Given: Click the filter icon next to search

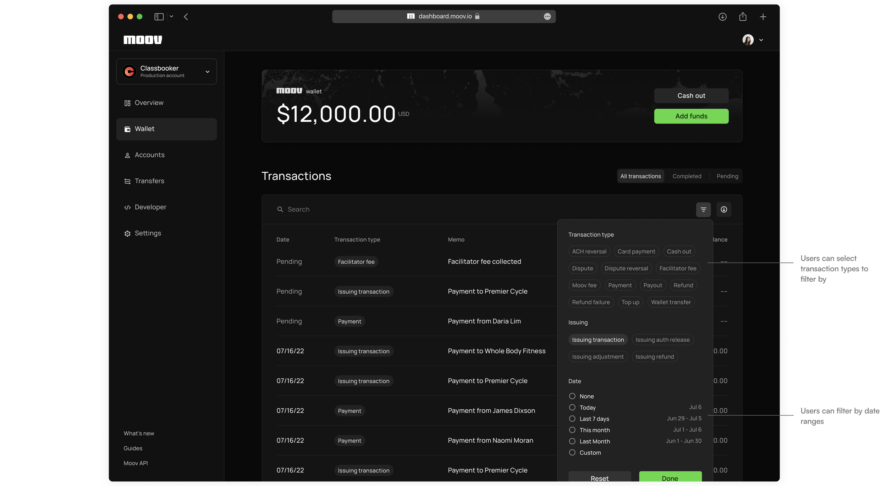Looking at the screenshot, I should (703, 210).
